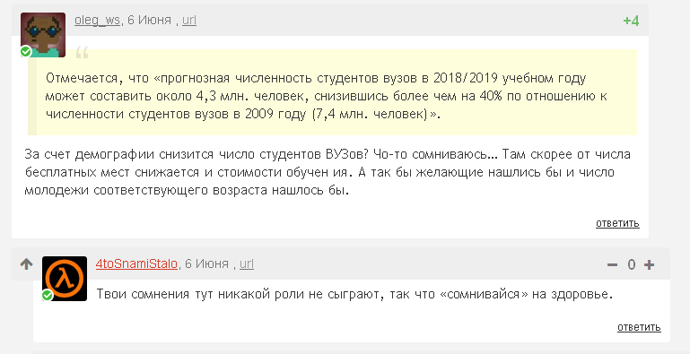Reply to 4toSnamiStalo comment via ответить
The image size is (690, 354).
pos(639,327)
